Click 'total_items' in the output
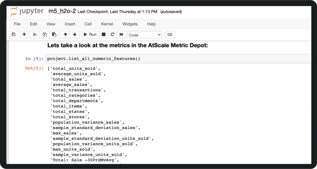This screenshot has height=169, width=317. point(67,106)
